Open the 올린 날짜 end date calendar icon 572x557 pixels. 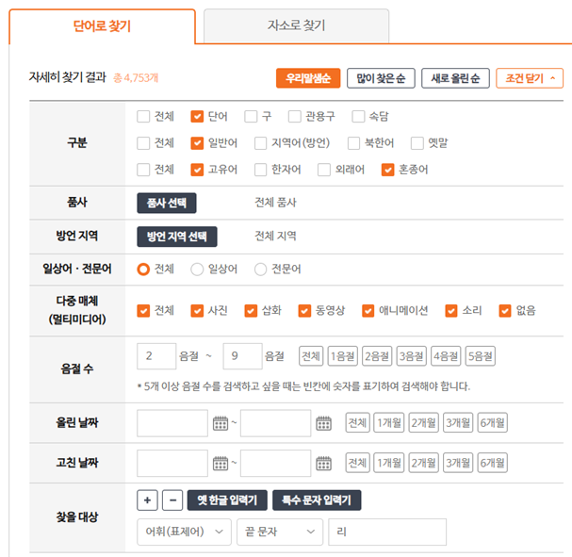[x=323, y=423]
